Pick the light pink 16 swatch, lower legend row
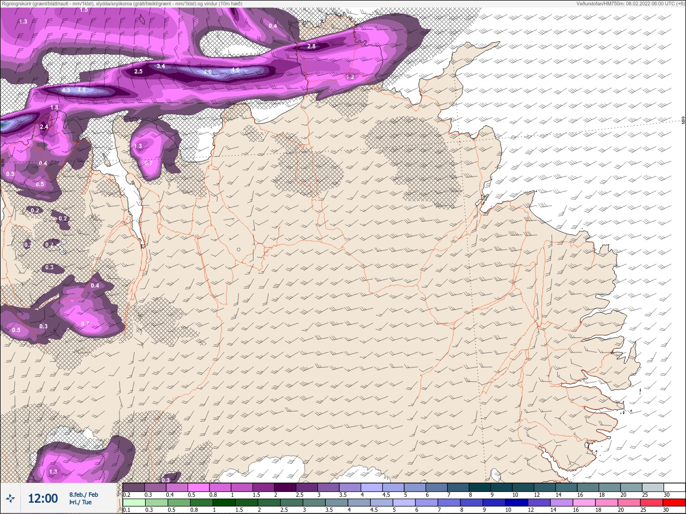This screenshot has height=514, width=686. (584, 503)
